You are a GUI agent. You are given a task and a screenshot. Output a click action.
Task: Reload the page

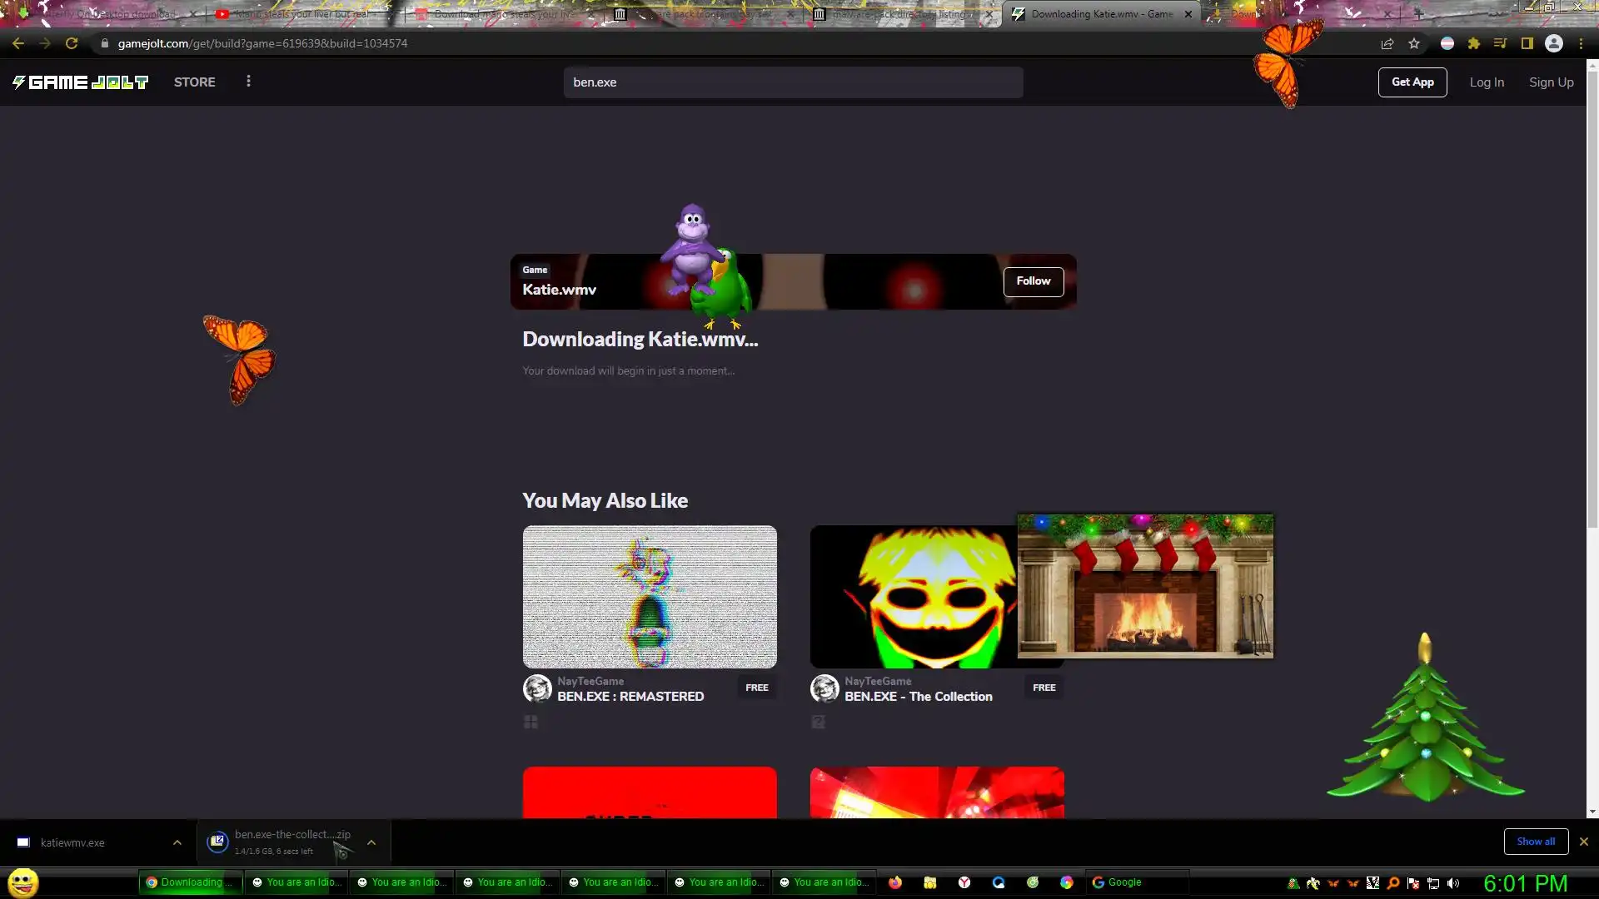(72, 43)
